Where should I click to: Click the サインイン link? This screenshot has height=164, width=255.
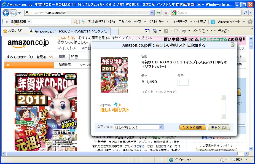pos(123,38)
